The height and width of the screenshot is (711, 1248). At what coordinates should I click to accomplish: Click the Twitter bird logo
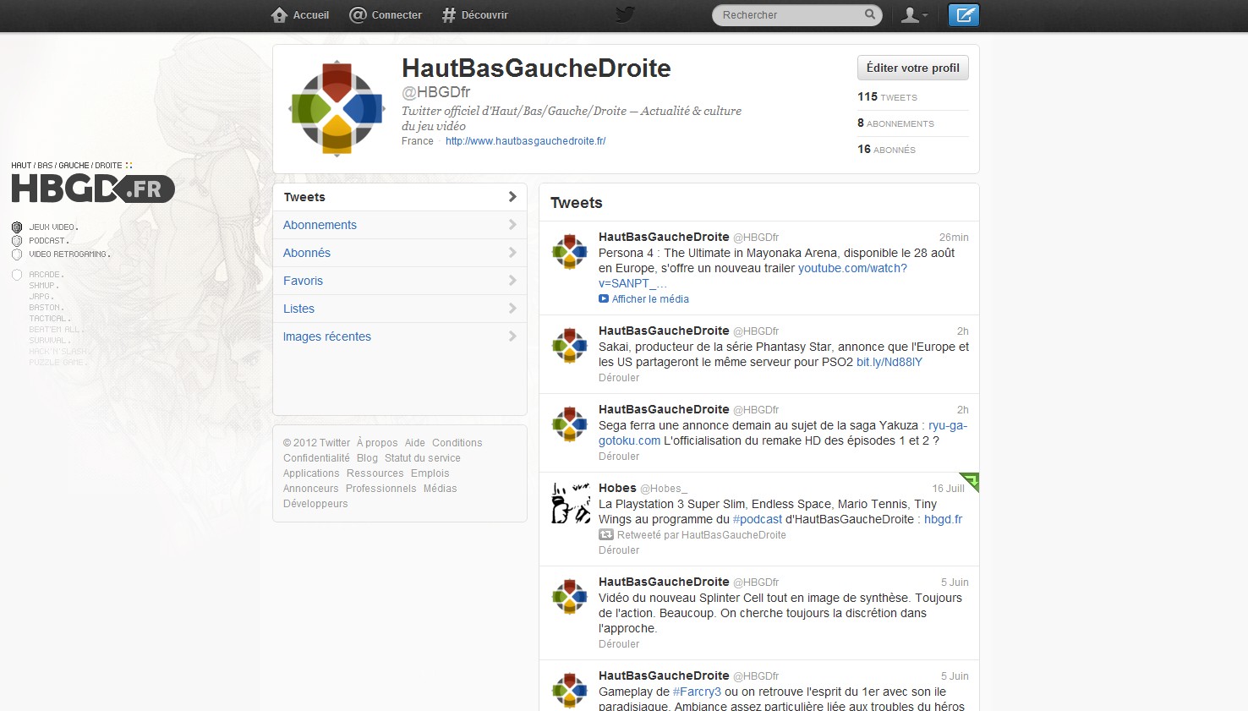coord(625,14)
